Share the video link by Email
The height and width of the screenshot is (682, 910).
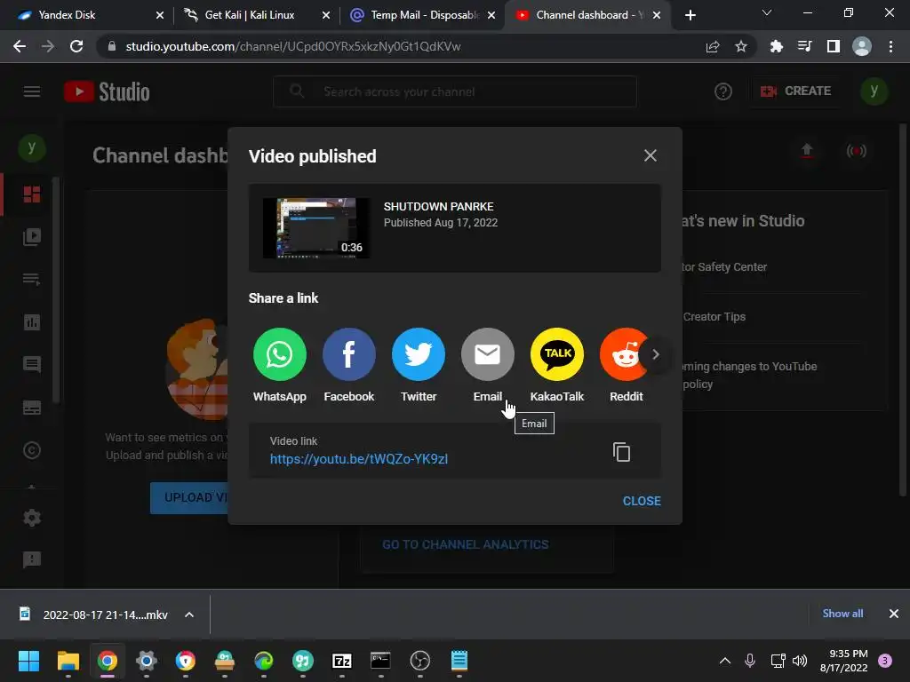(x=488, y=353)
